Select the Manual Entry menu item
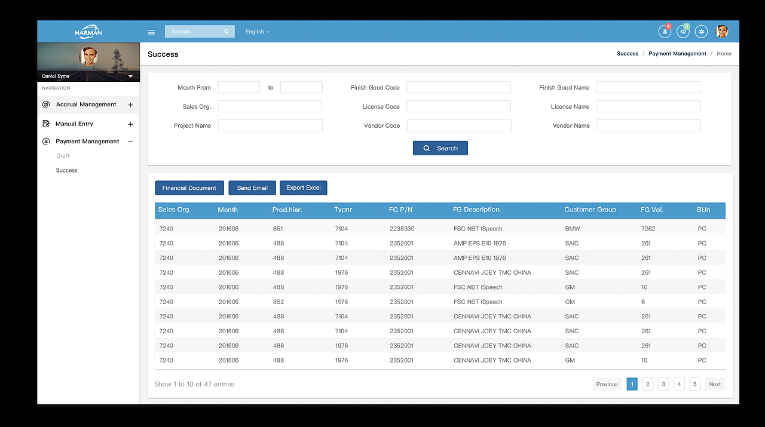This screenshot has height=427, width=765. coord(88,124)
